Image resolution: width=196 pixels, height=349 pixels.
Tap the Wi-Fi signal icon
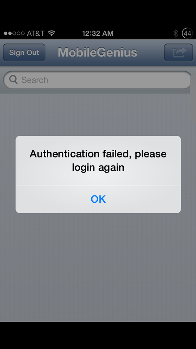51,33
